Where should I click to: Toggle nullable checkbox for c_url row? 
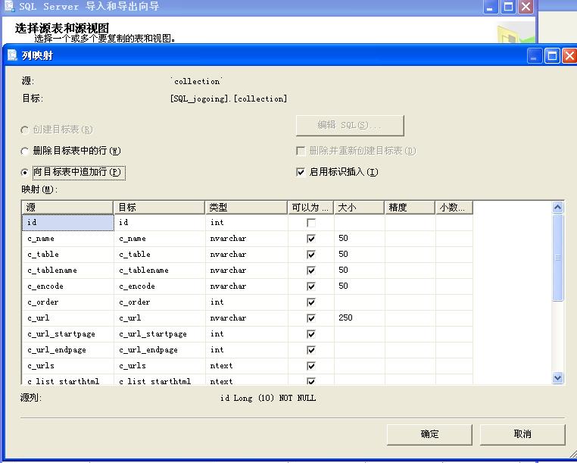coord(310,318)
